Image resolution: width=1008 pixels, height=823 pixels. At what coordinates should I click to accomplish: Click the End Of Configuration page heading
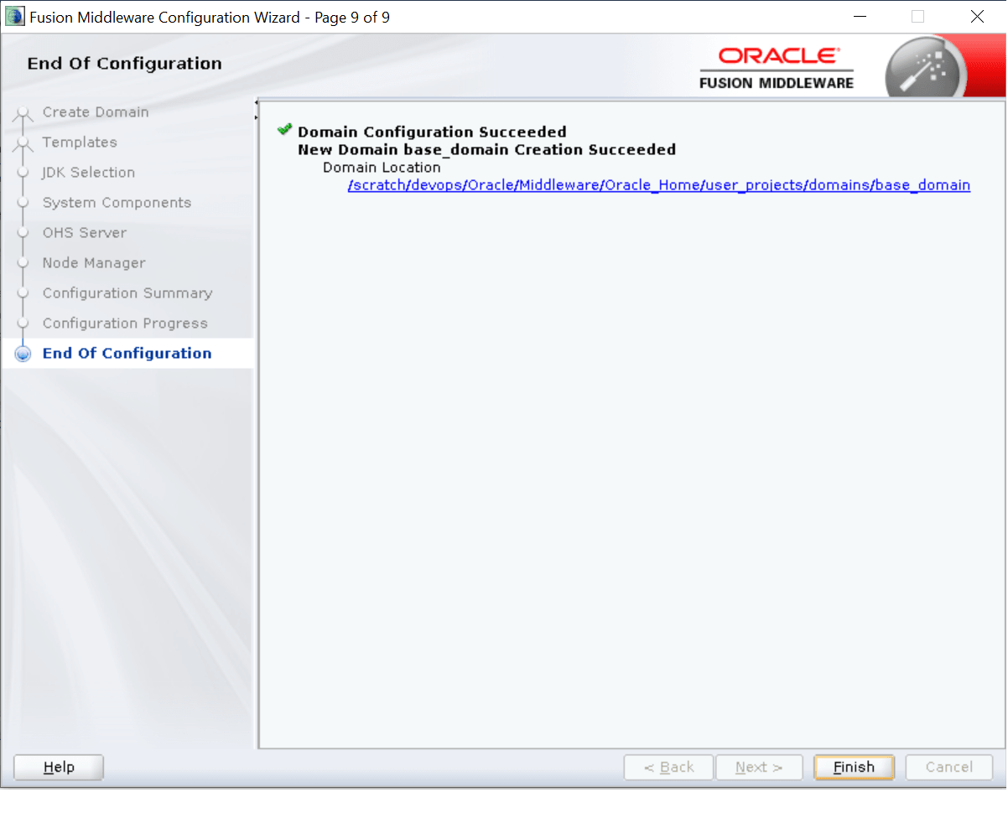(124, 64)
